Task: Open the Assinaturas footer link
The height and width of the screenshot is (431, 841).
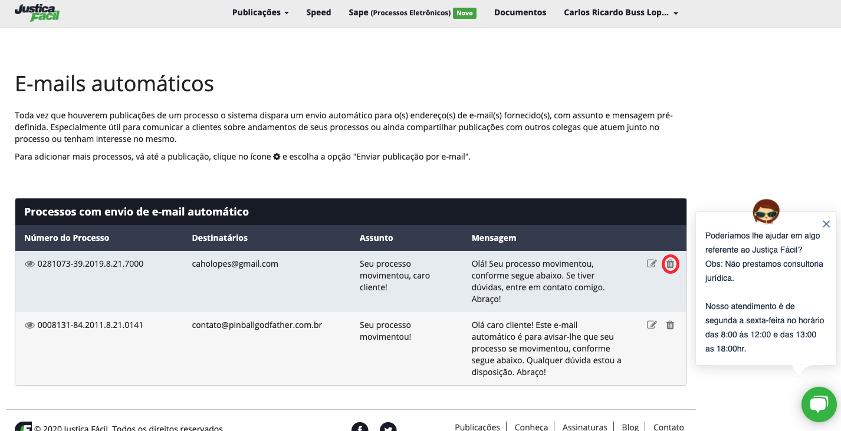Action: pos(585,427)
